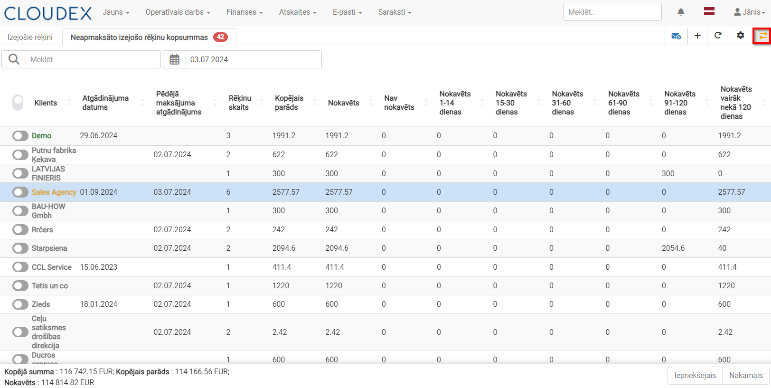The image size is (771, 388).
Task: Toggle switch for CCL Service row
Action: [x=20, y=267]
